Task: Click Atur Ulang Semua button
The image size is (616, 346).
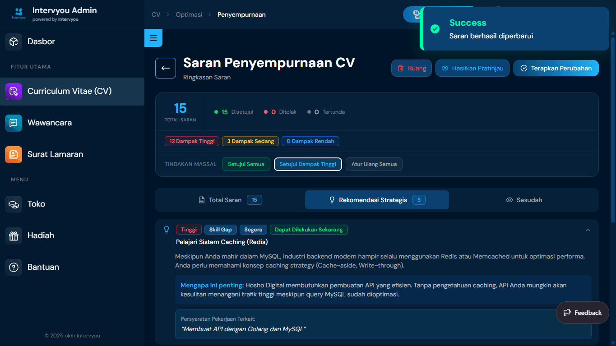Action: (x=374, y=164)
